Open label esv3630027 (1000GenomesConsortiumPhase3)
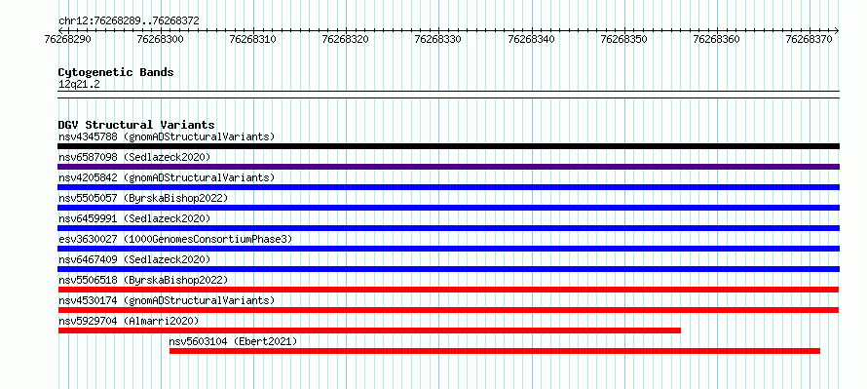867x389 pixels. coord(175,239)
